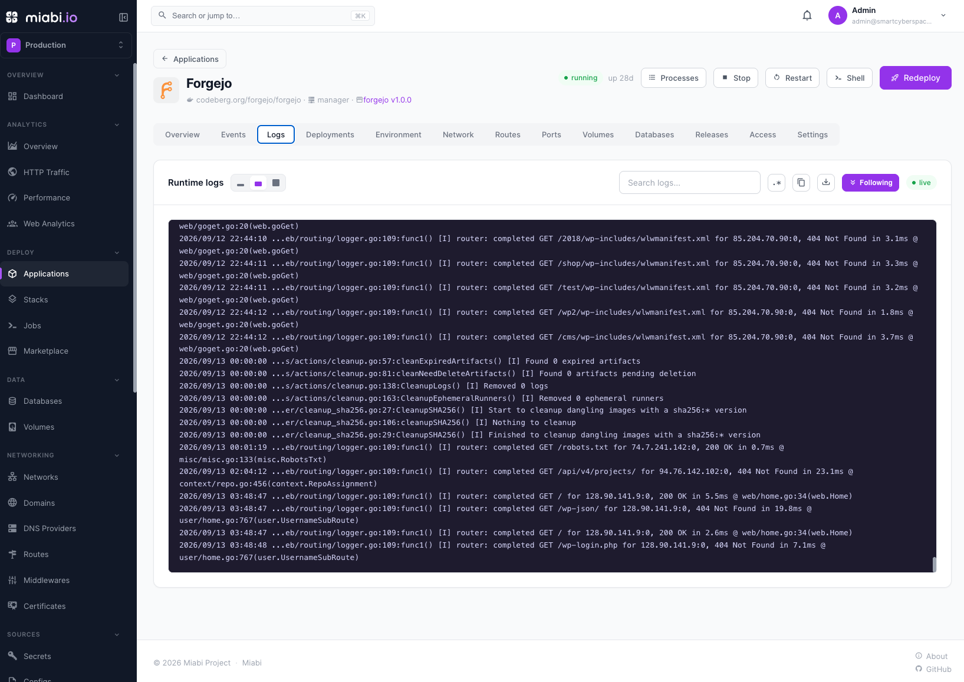Open the Certificates page
Screen dimensions: 964x682
[64, 607]
